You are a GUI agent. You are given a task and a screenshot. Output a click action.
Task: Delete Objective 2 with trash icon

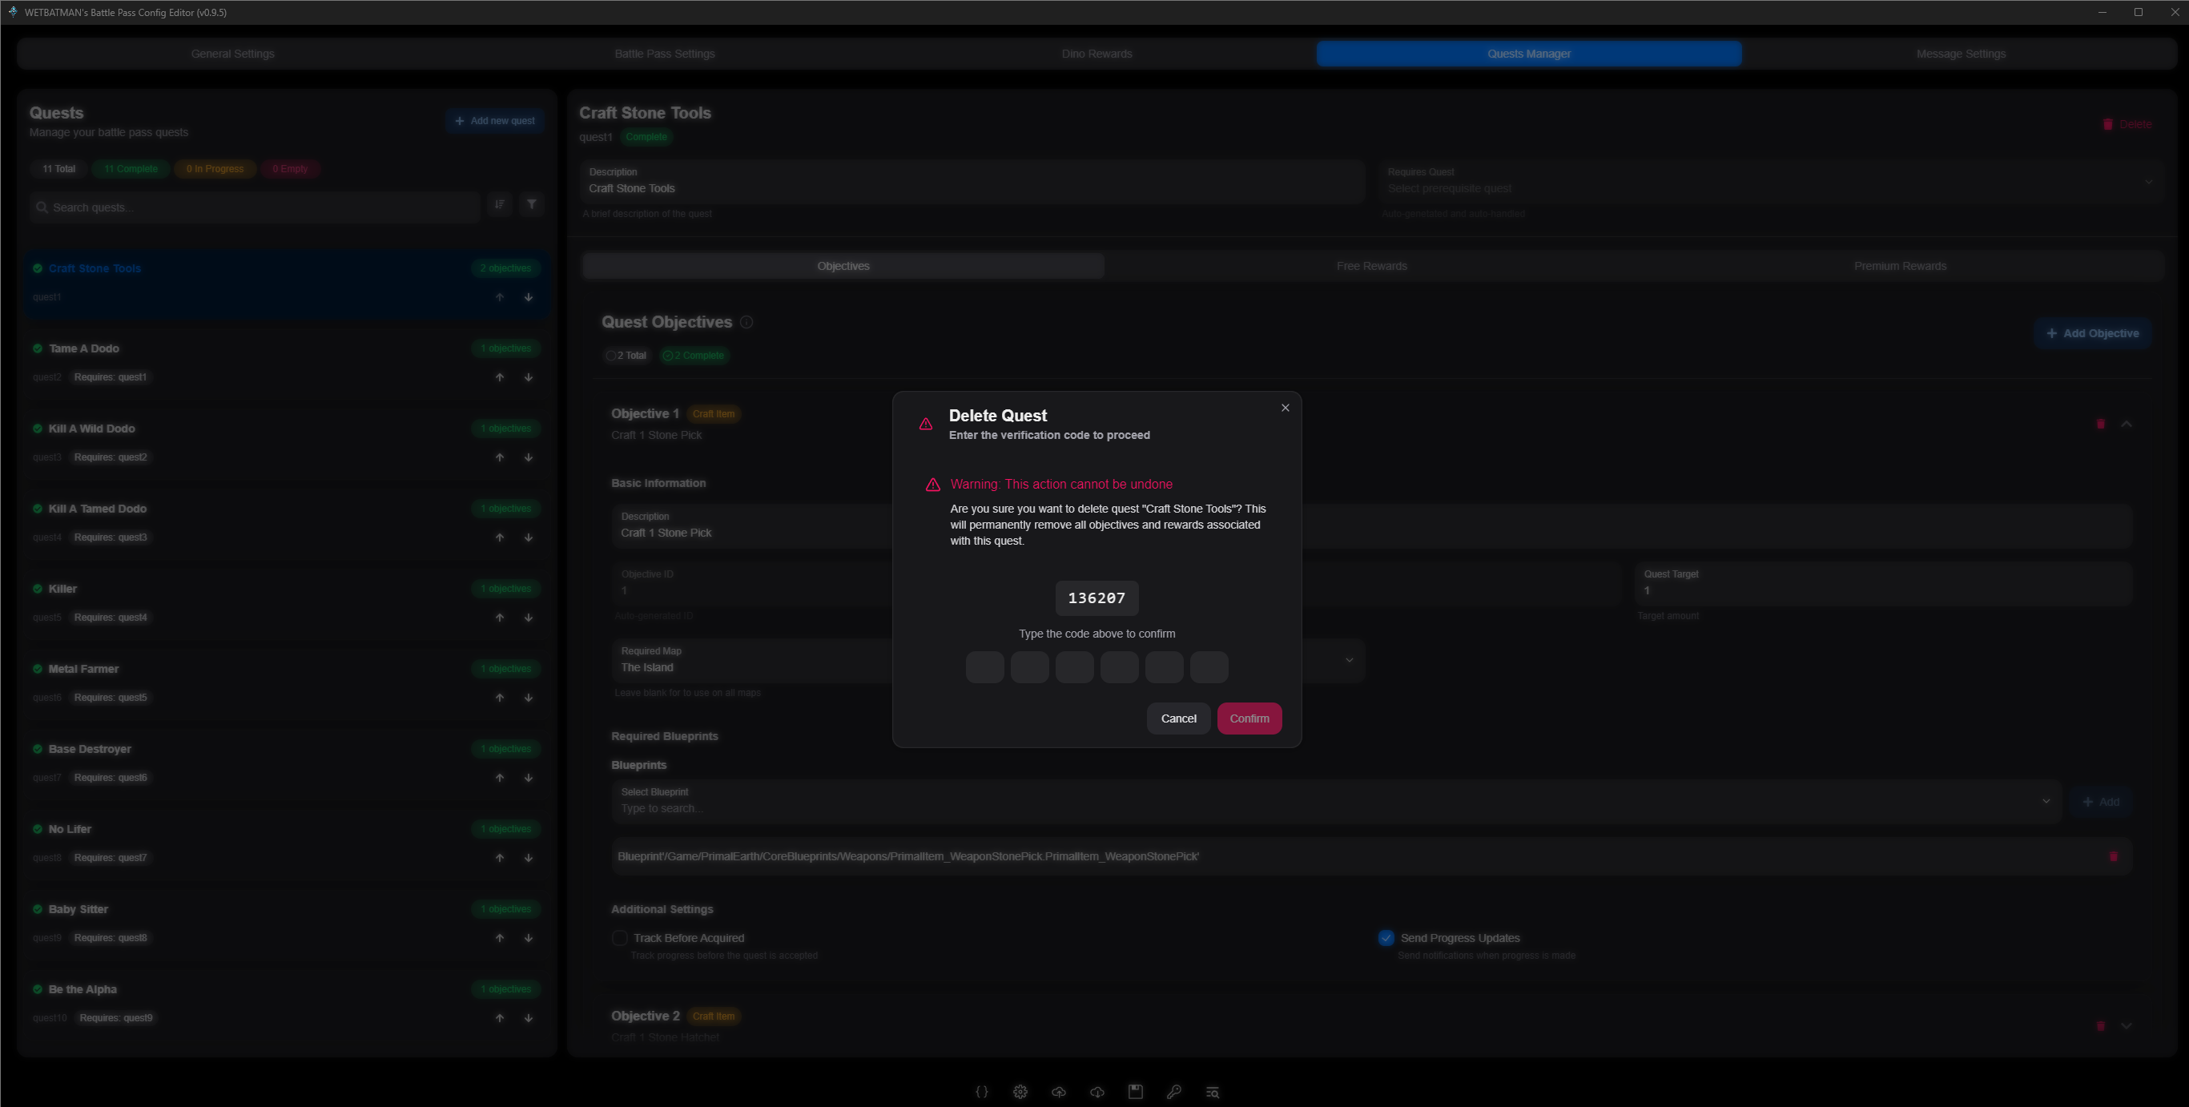[2100, 1025]
